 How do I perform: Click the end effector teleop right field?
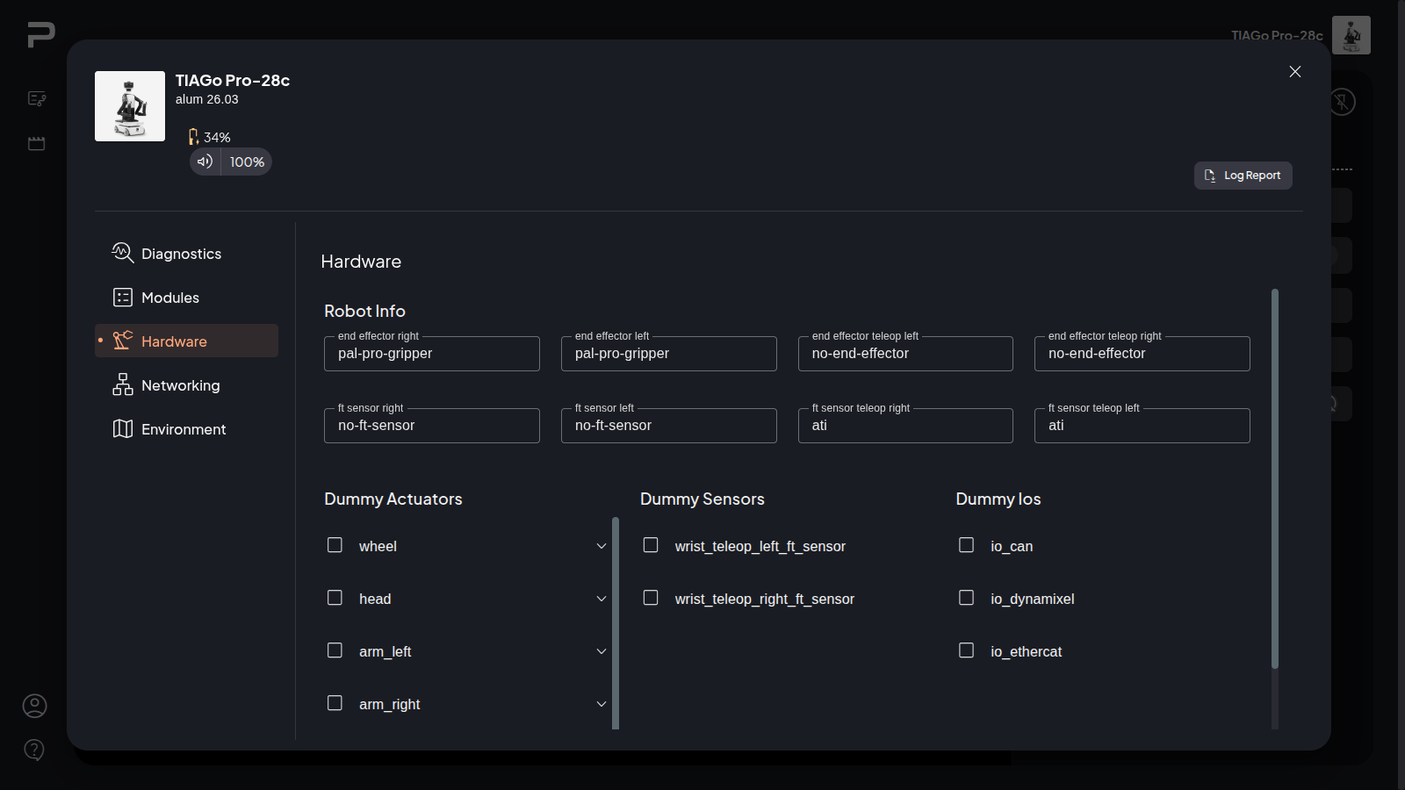coord(1142,353)
